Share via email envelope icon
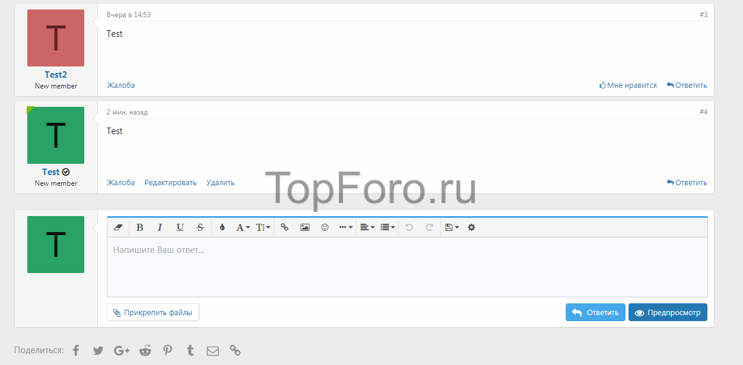 coord(212,351)
